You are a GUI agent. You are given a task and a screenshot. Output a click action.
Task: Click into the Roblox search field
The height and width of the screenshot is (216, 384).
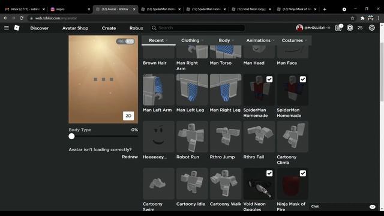(198, 28)
